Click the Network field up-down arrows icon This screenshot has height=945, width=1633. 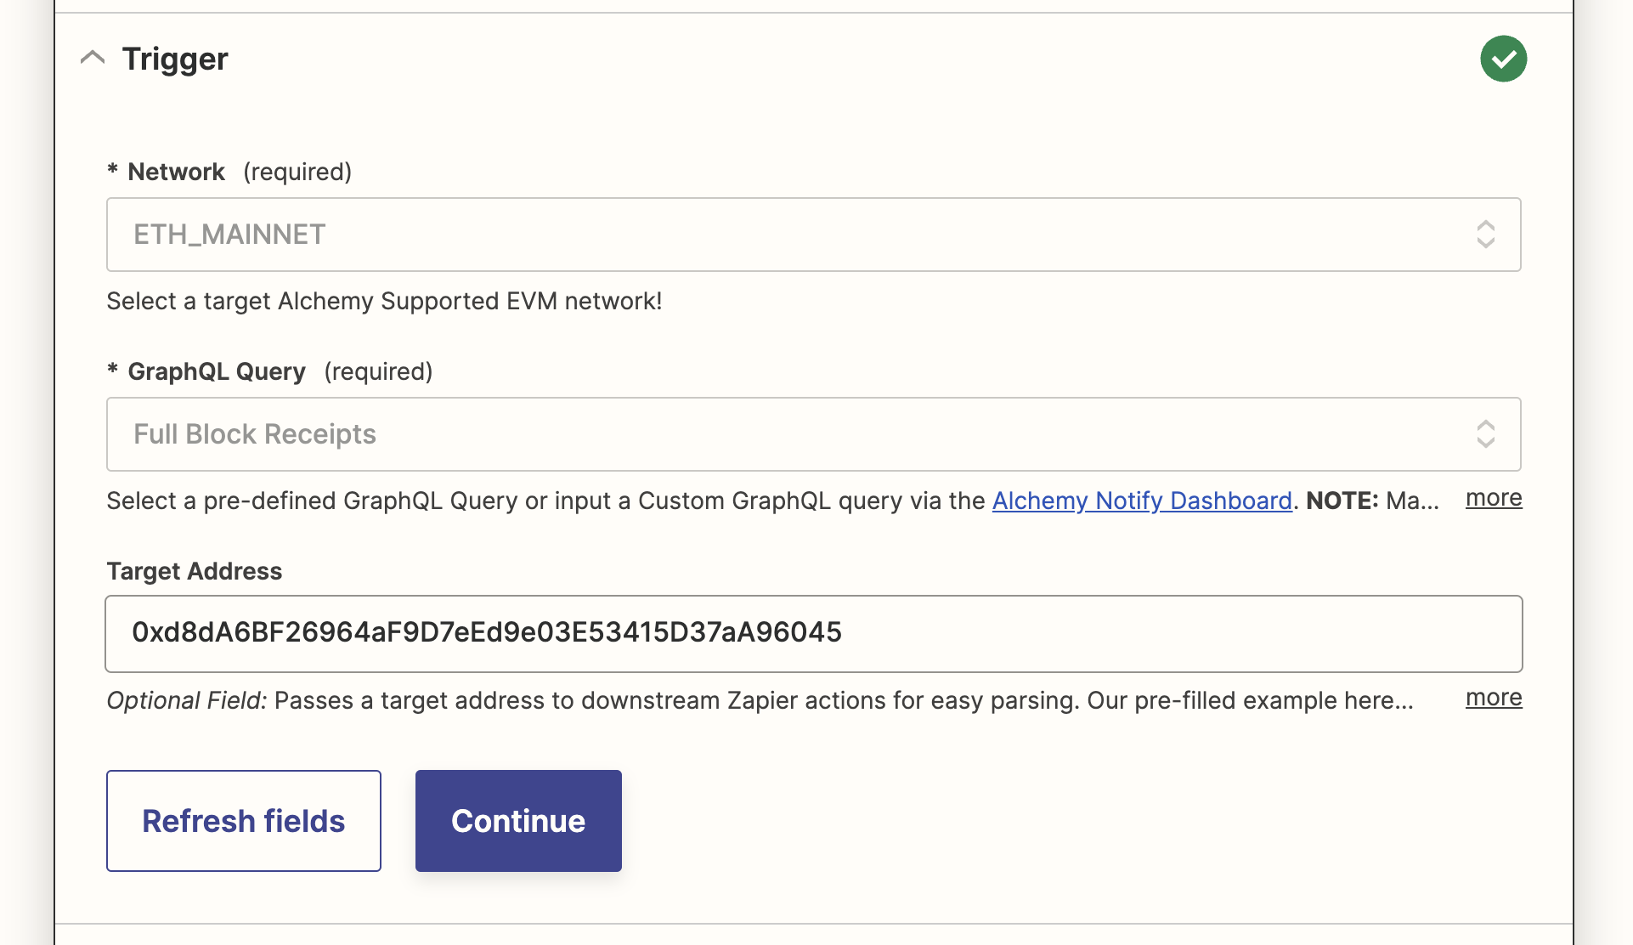coord(1485,235)
